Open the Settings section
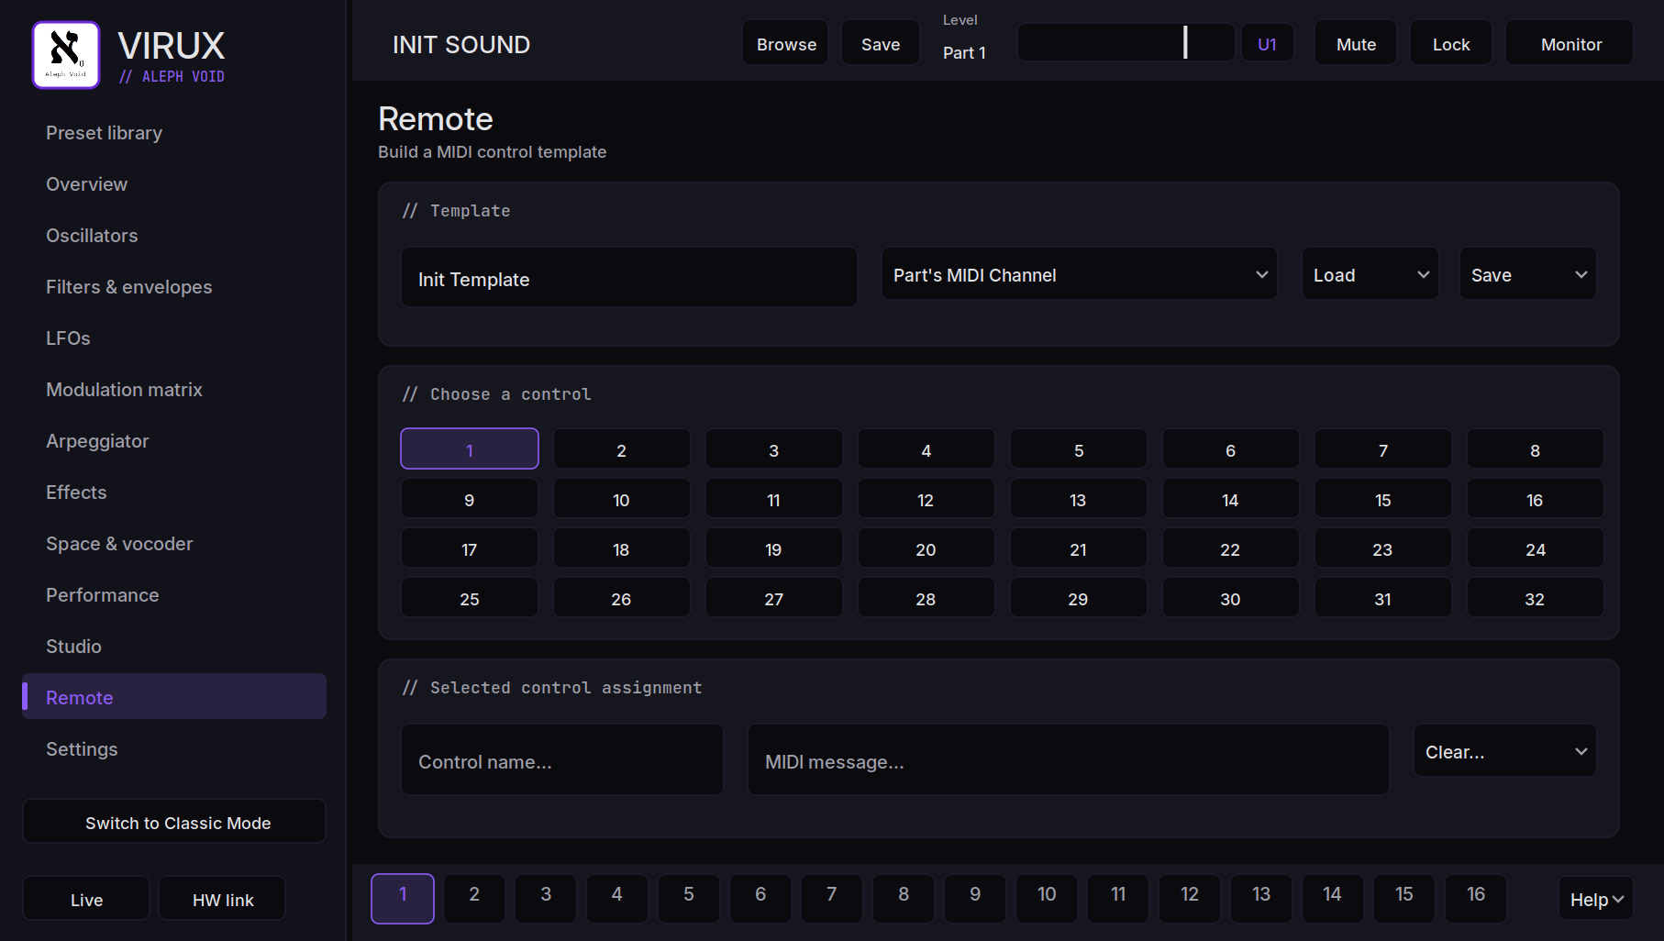 point(174,749)
